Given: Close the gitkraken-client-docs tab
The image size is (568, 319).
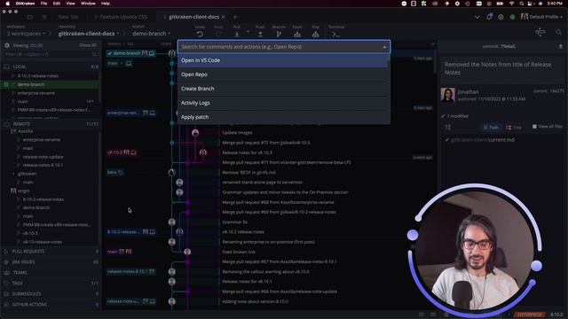Looking at the screenshot, I should coord(223,17).
